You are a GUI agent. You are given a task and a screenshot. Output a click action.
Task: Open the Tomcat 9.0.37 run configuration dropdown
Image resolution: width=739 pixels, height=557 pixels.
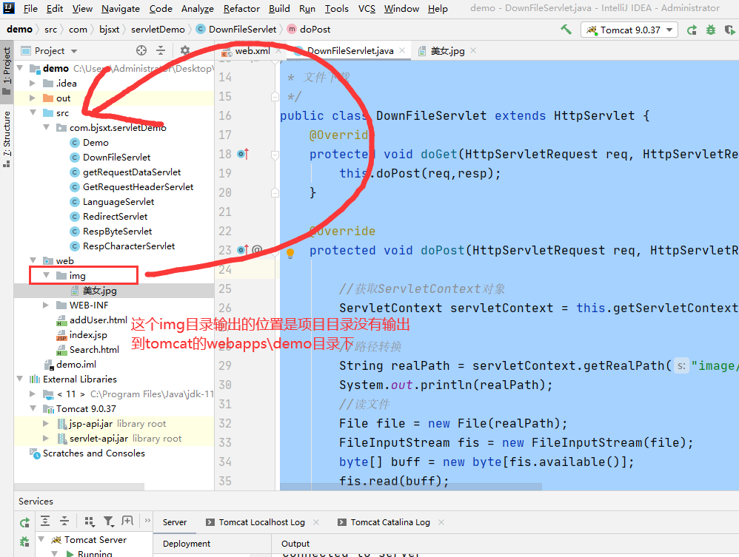629,30
